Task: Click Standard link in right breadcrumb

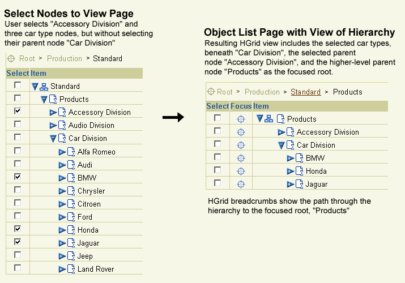Action: click(305, 92)
